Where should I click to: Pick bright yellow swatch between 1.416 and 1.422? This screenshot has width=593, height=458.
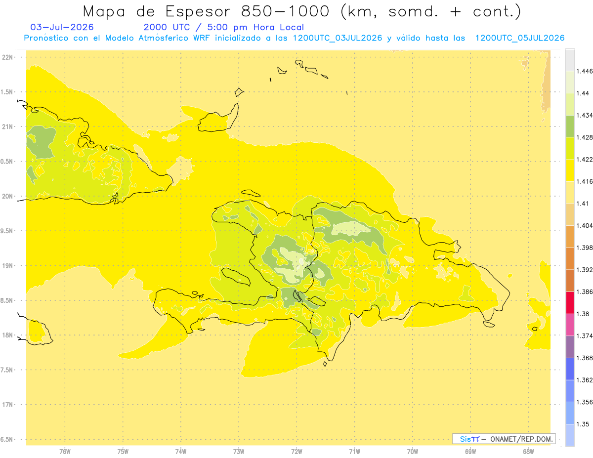tap(570, 170)
